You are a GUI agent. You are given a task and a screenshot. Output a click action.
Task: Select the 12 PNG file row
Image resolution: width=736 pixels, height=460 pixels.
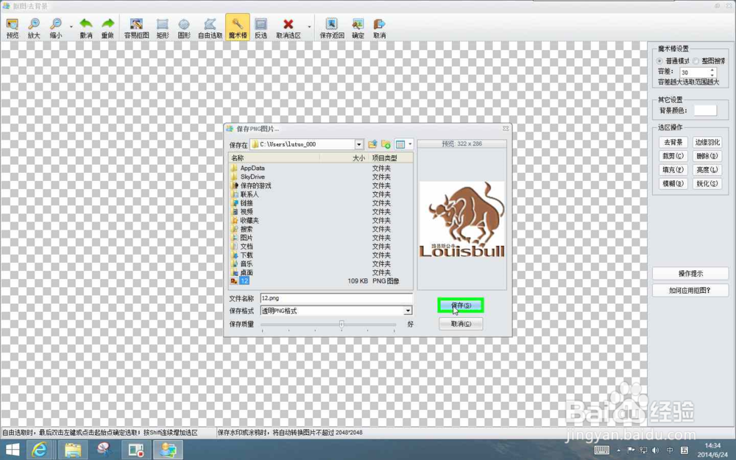pyautogui.click(x=321, y=281)
